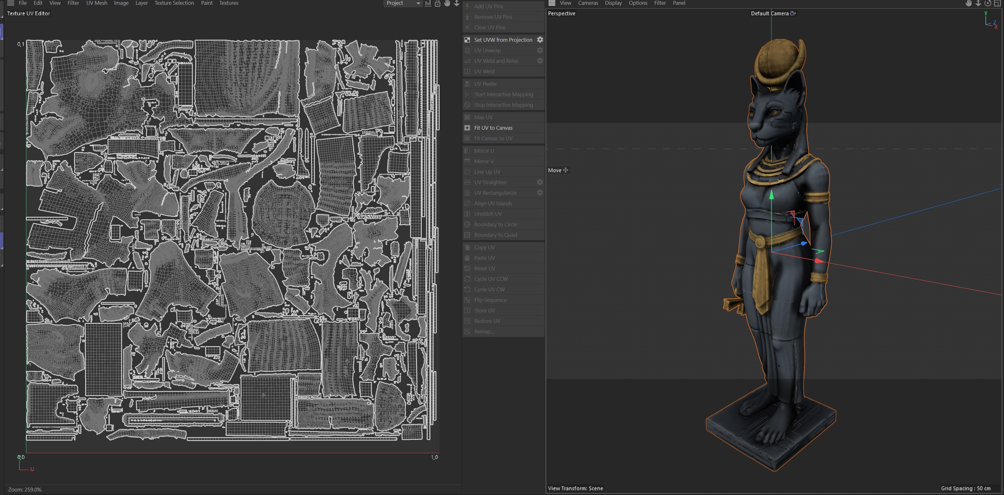Open the Cameras menu in the viewport
1004x495 pixels.
(588, 3)
